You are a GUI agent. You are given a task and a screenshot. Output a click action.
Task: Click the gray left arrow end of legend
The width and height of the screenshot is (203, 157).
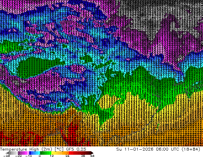(x=7, y=153)
